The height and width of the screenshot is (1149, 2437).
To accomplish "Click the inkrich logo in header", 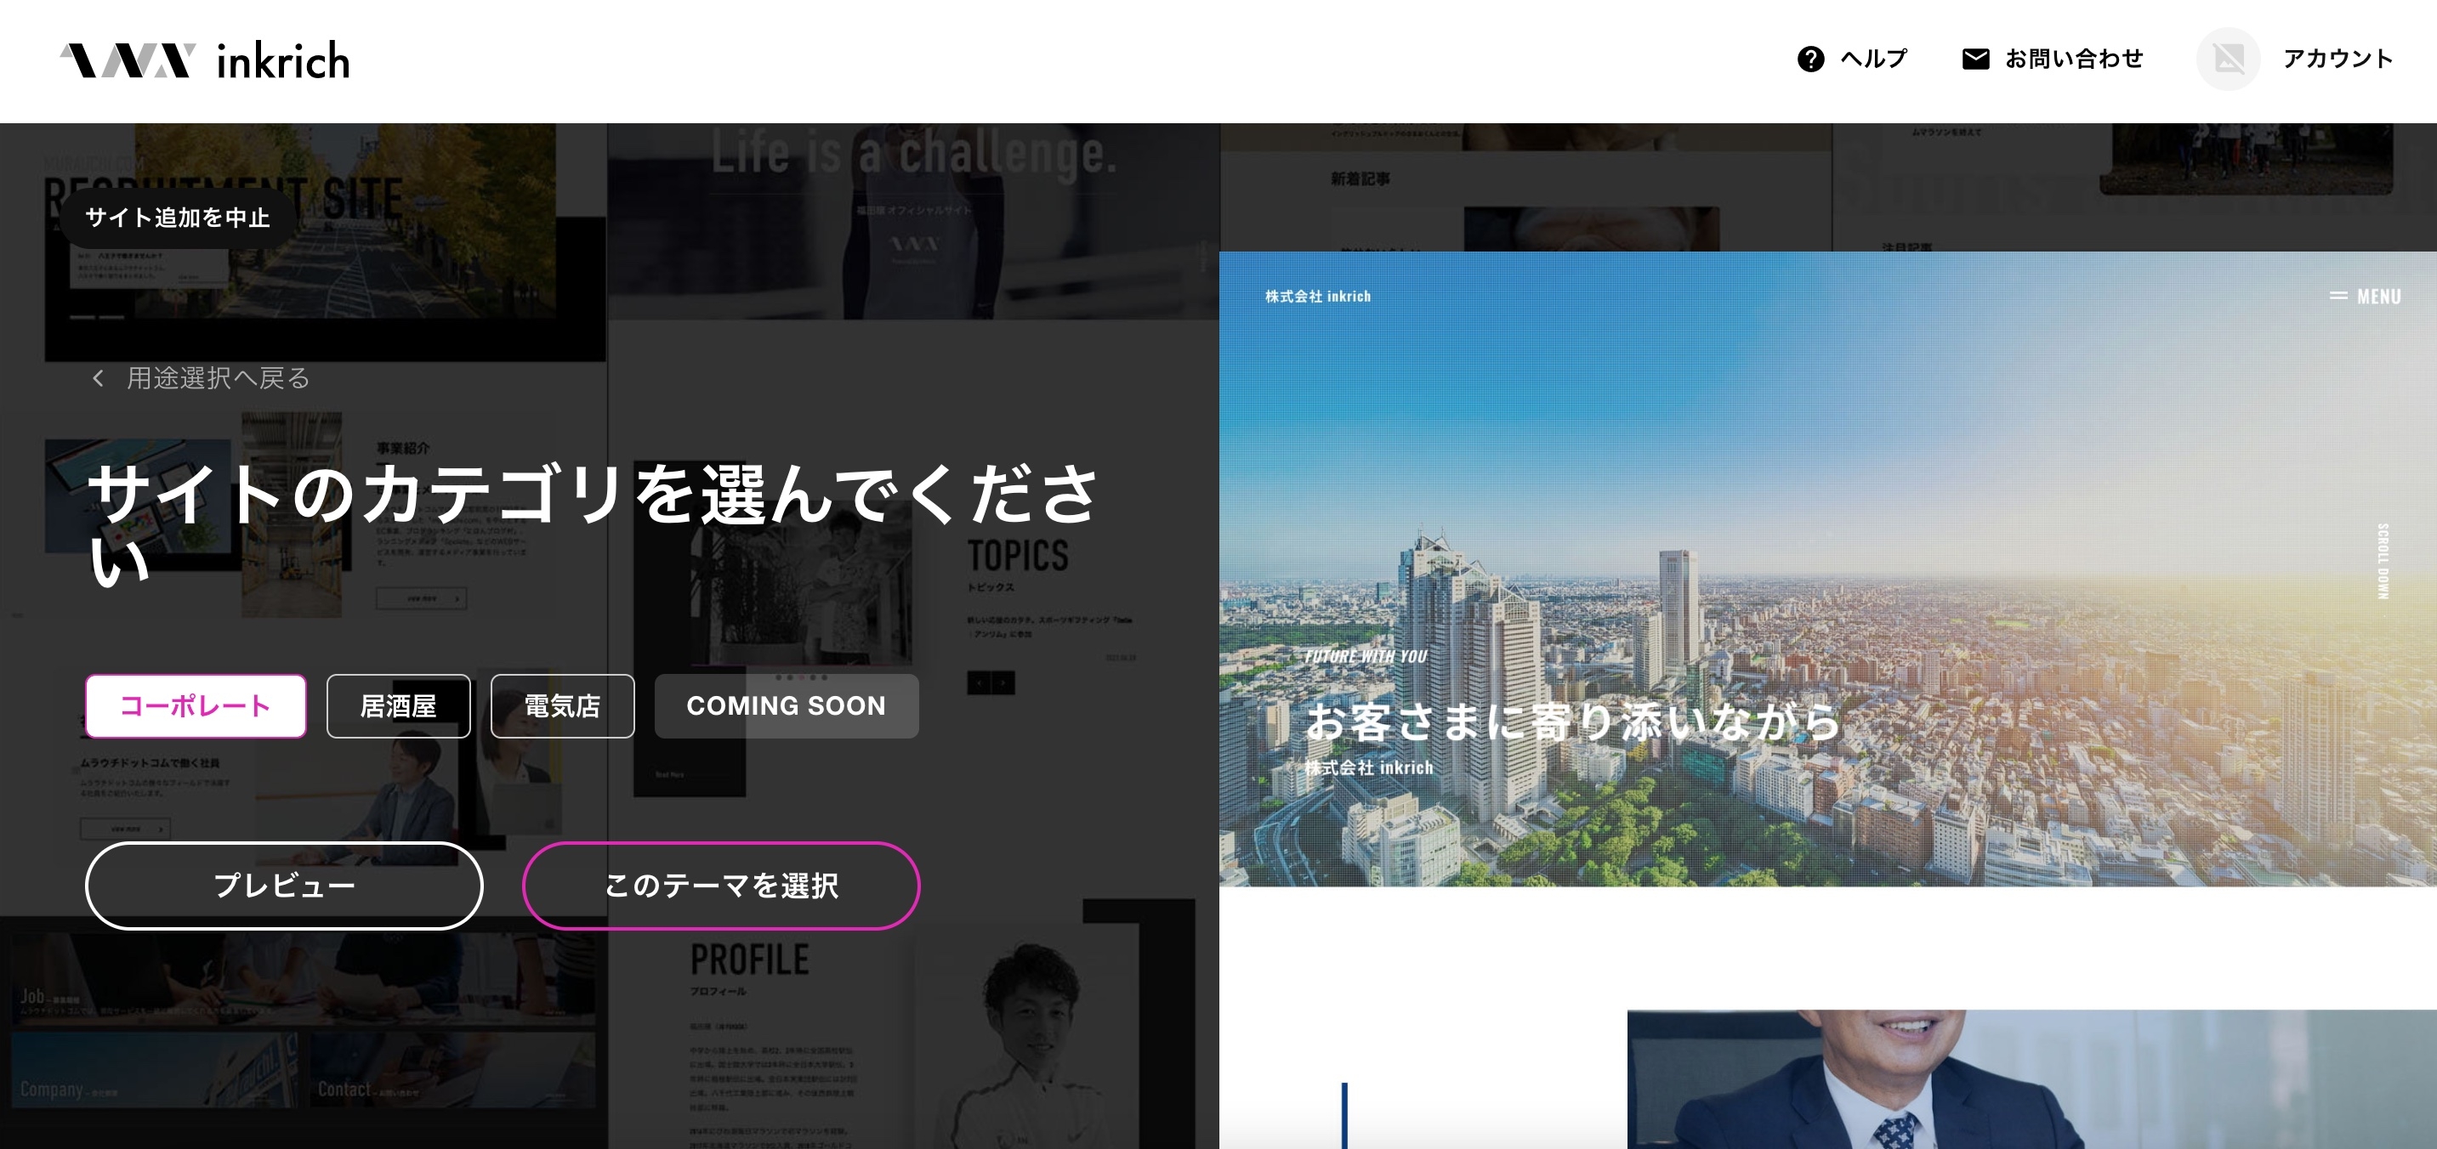I will coord(204,60).
